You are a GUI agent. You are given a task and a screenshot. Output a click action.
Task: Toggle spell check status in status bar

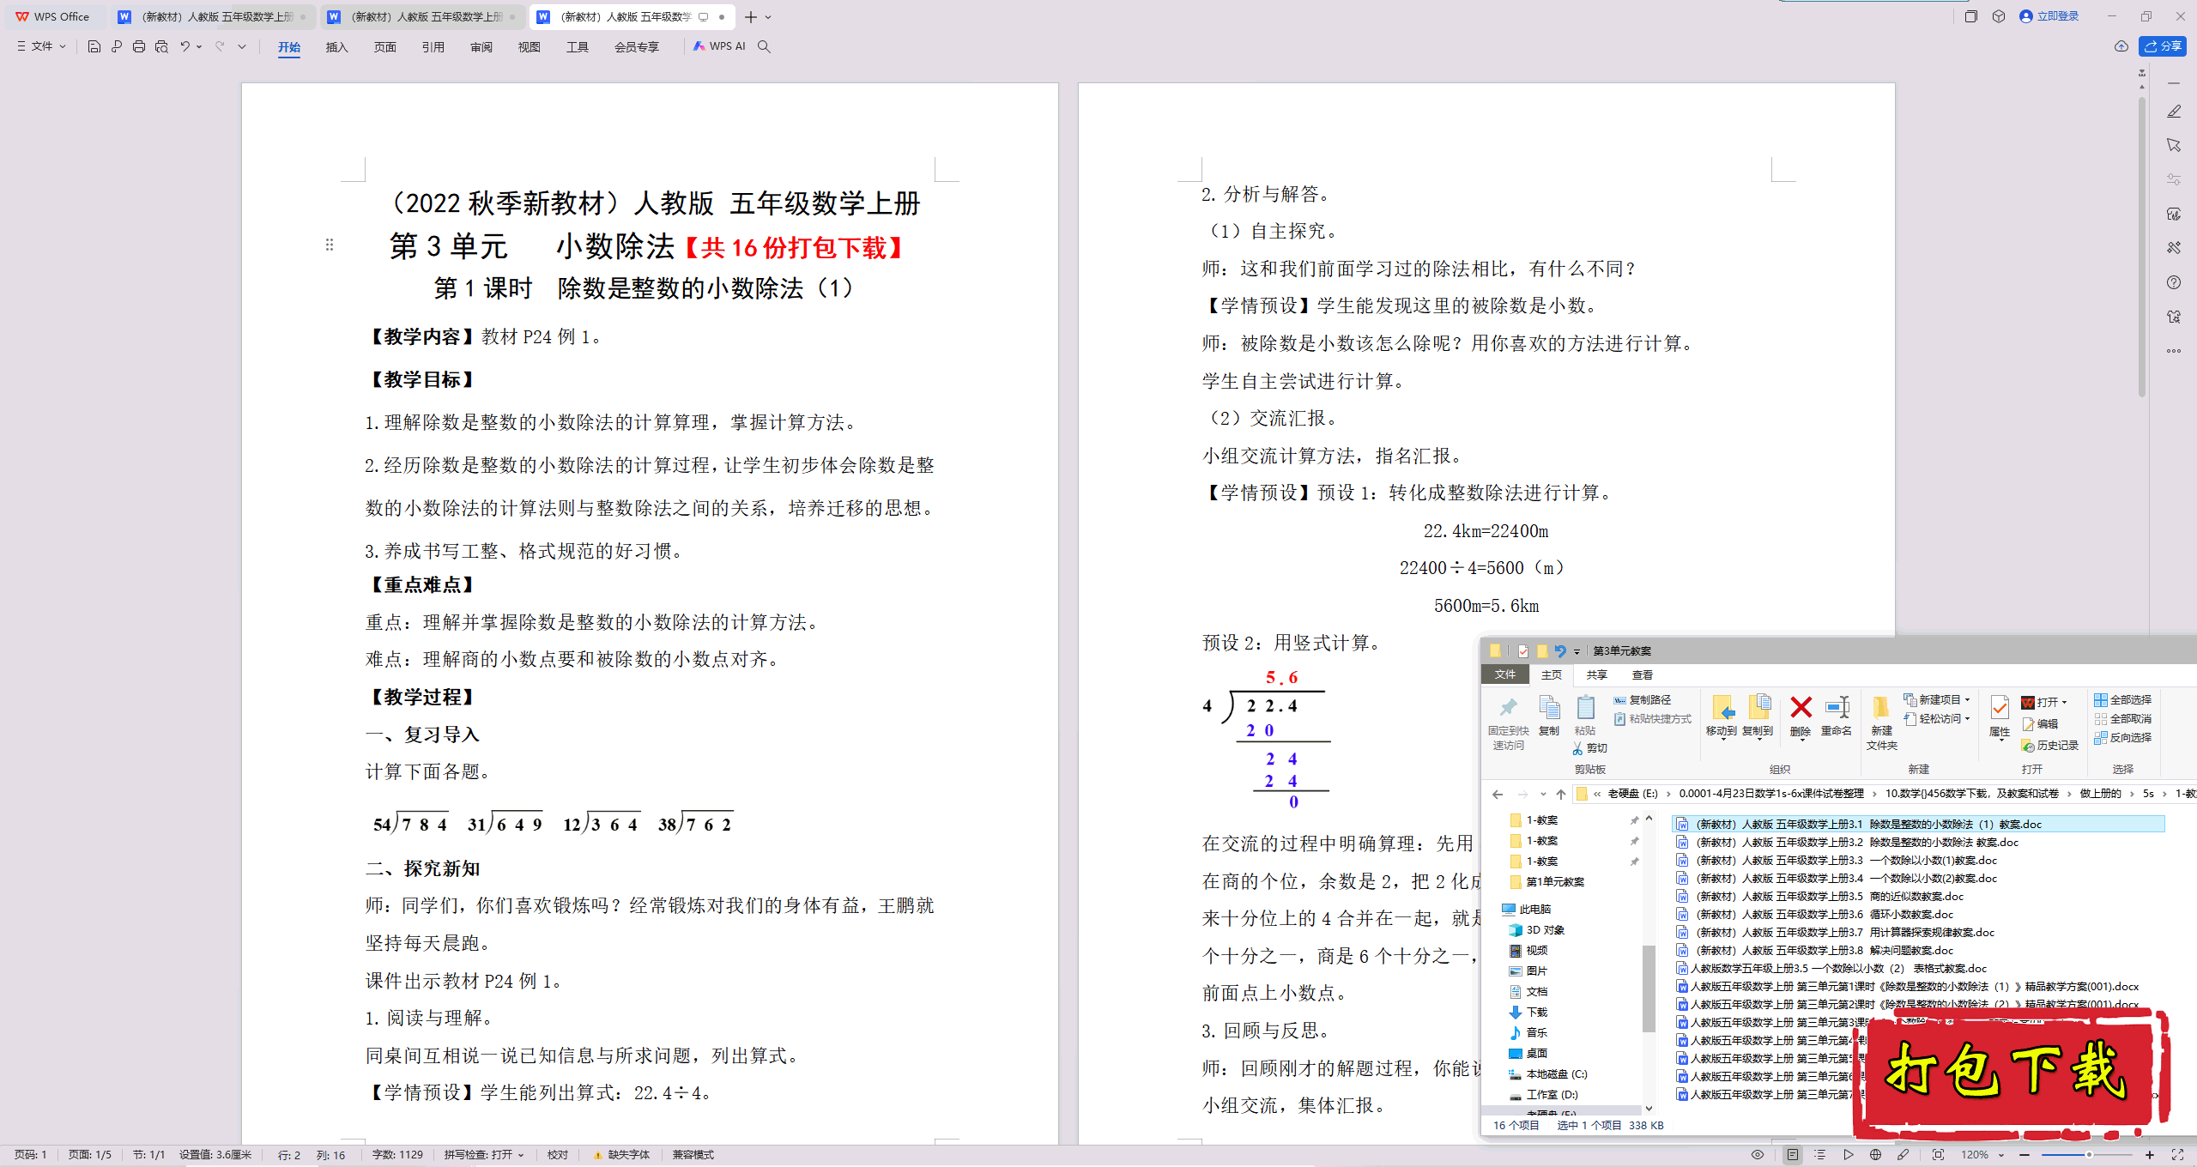click(483, 1155)
